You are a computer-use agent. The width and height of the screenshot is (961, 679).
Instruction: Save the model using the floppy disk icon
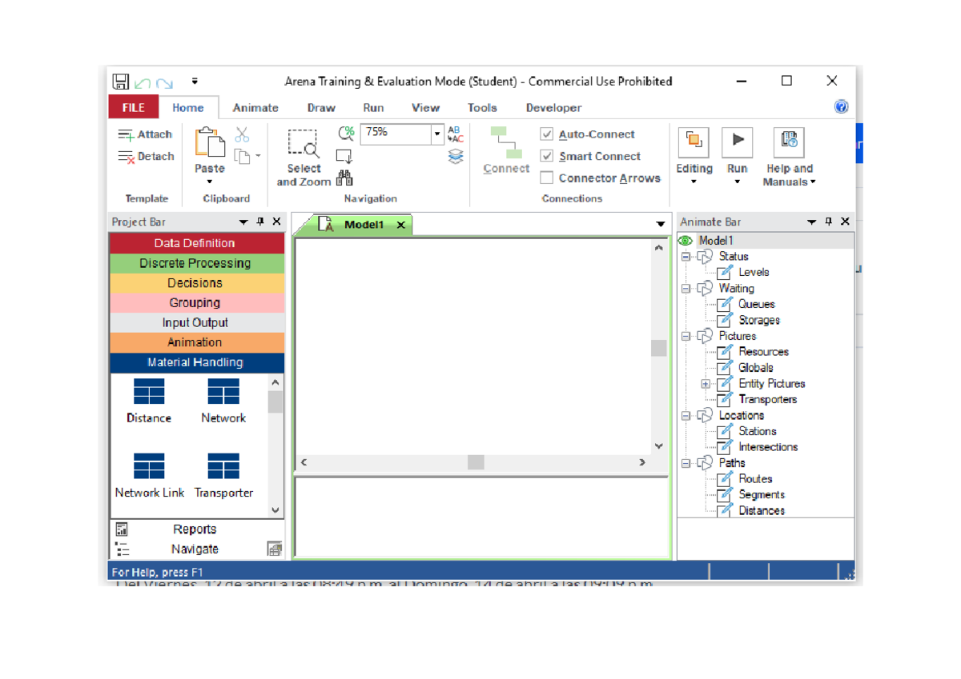point(121,82)
